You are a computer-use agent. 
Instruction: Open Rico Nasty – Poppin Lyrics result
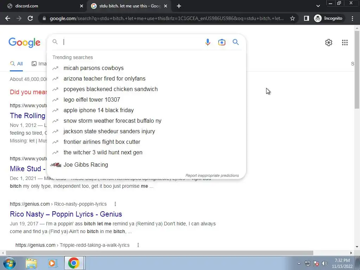click(x=66, y=214)
